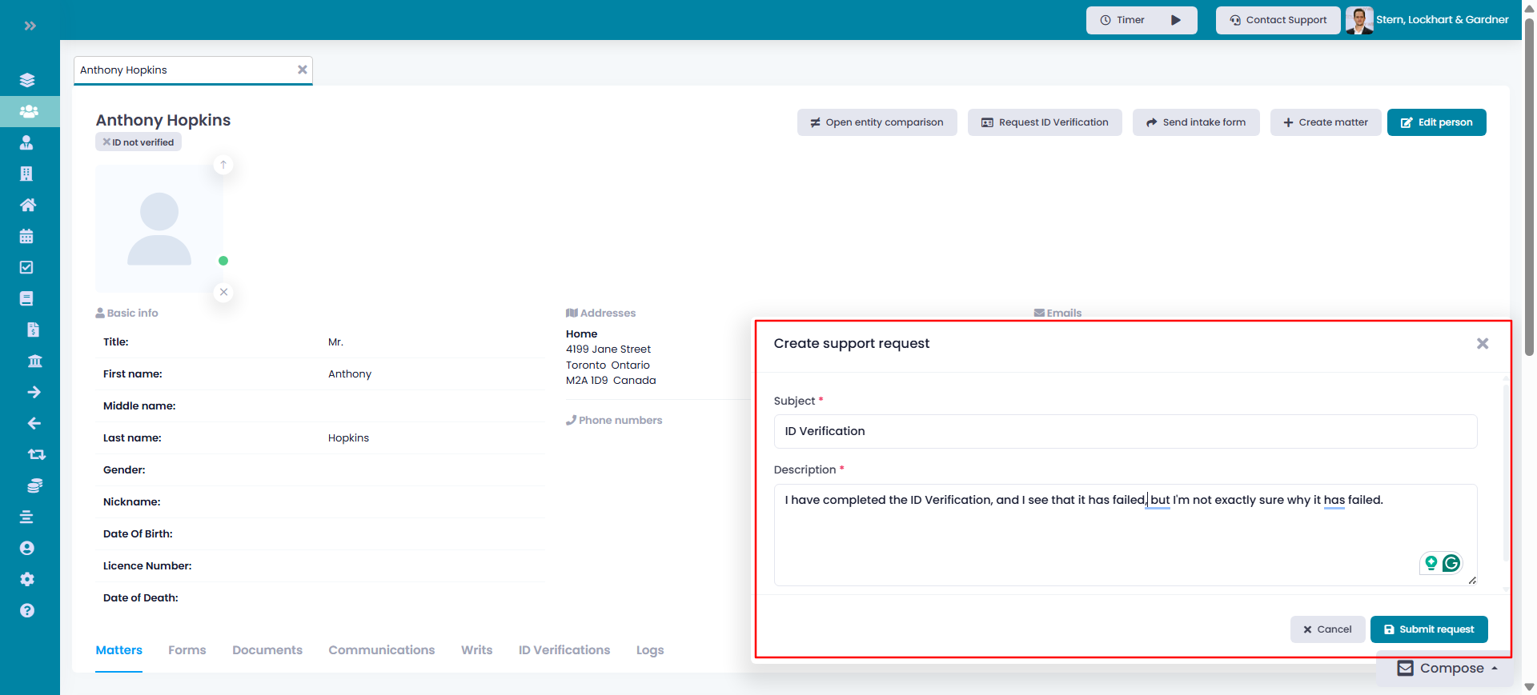Open the invoice dollar document icon in sidebar

pyautogui.click(x=33, y=330)
